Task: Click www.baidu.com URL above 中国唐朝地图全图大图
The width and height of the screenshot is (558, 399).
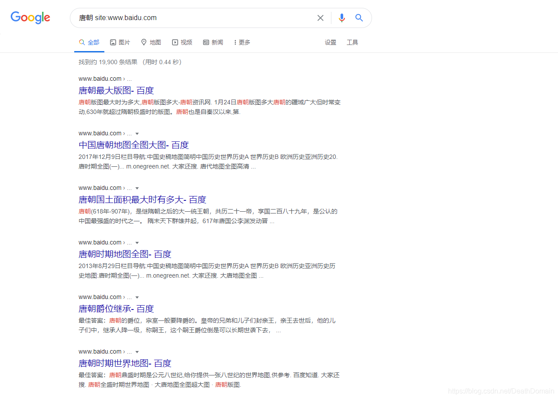Action: click(x=105, y=133)
